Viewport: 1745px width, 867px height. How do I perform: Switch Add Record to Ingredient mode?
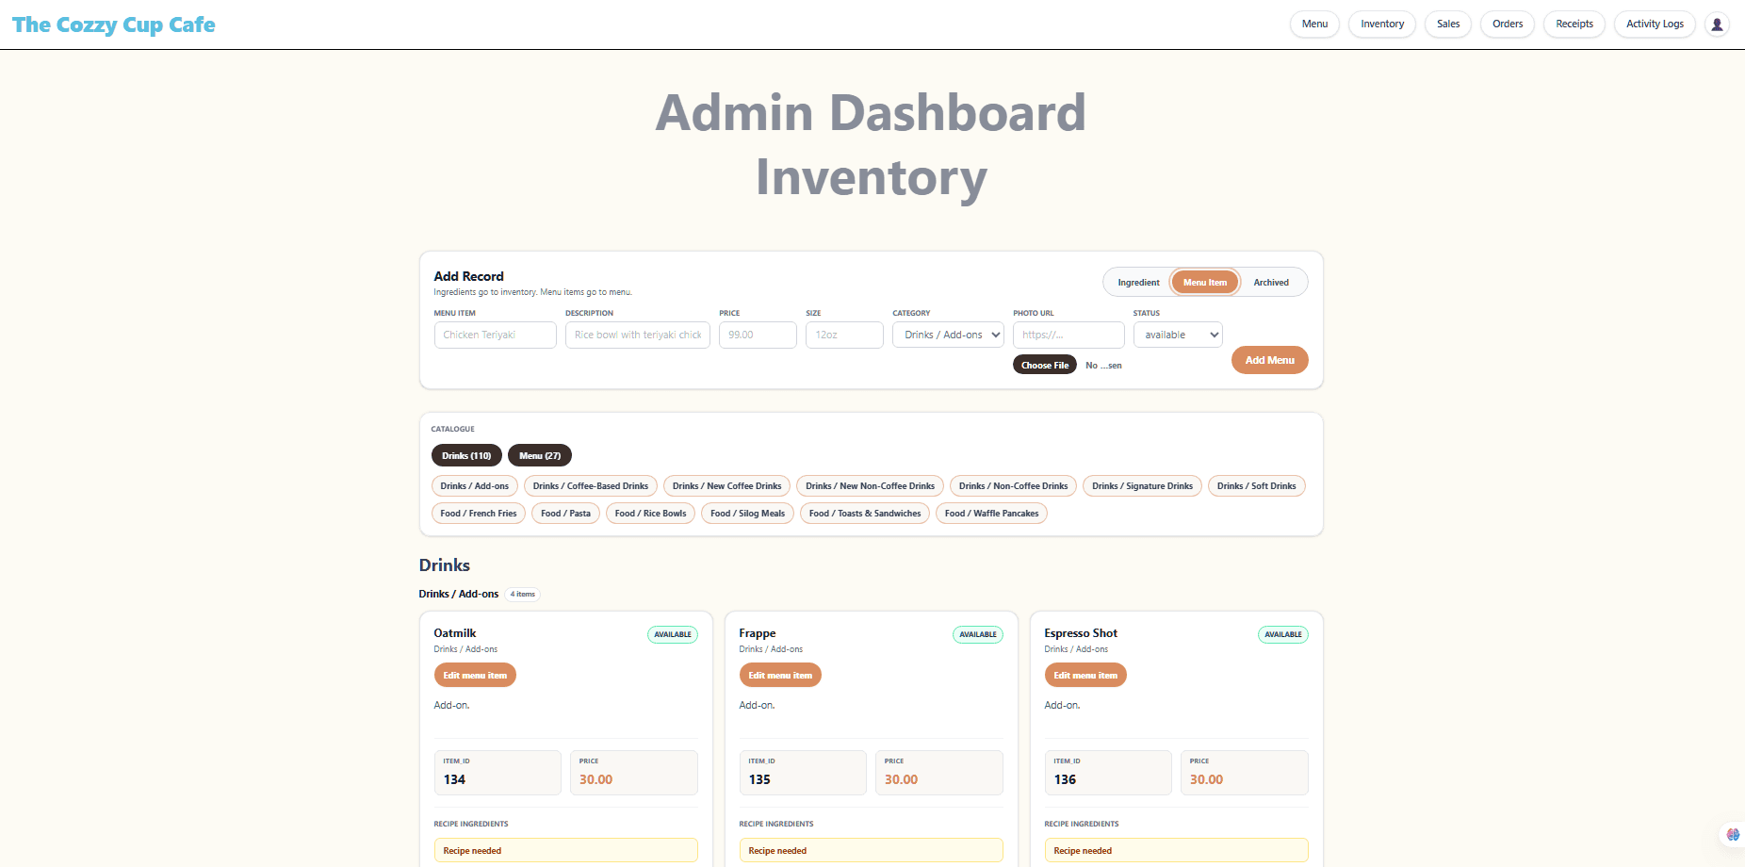click(1138, 283)
